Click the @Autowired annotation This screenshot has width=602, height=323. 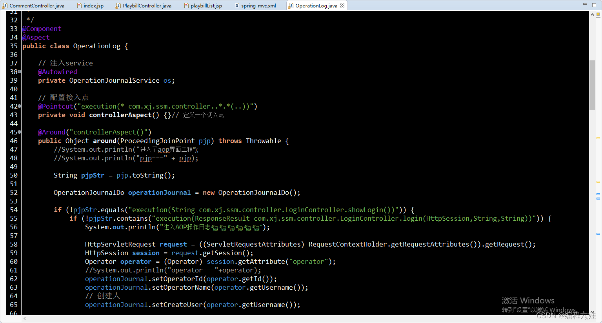coord(58,72)
